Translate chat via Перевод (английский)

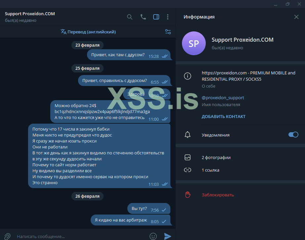(x=88, y=32)
